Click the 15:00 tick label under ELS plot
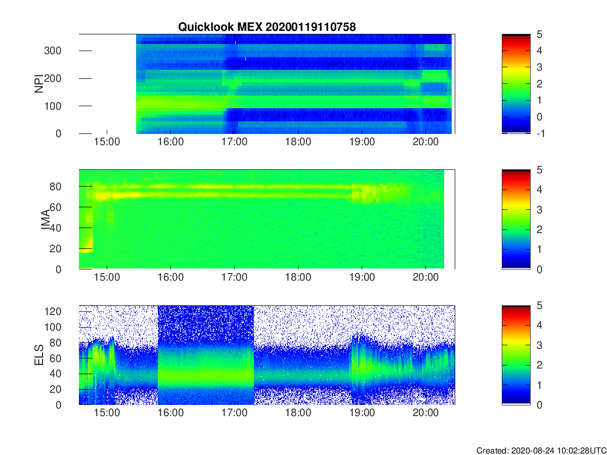607x455 pixels. point(107,413)
